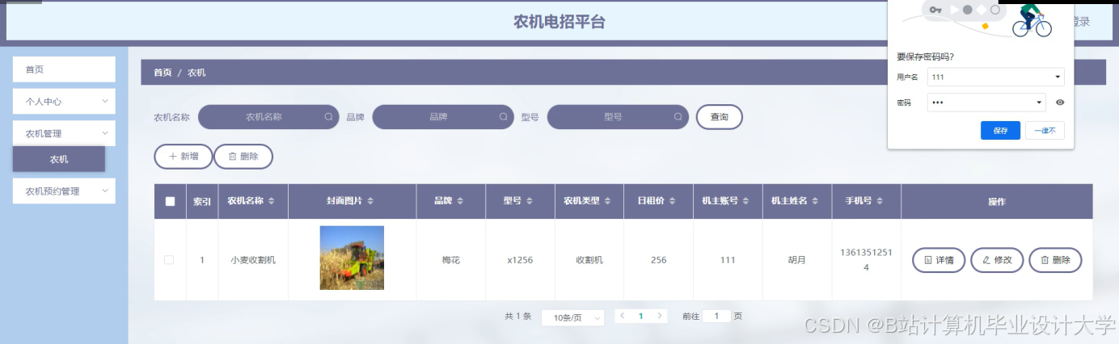This screenshot has width=1119, height=344.
Task: Sort table by 品牌 column arrows
Action: 461,201
